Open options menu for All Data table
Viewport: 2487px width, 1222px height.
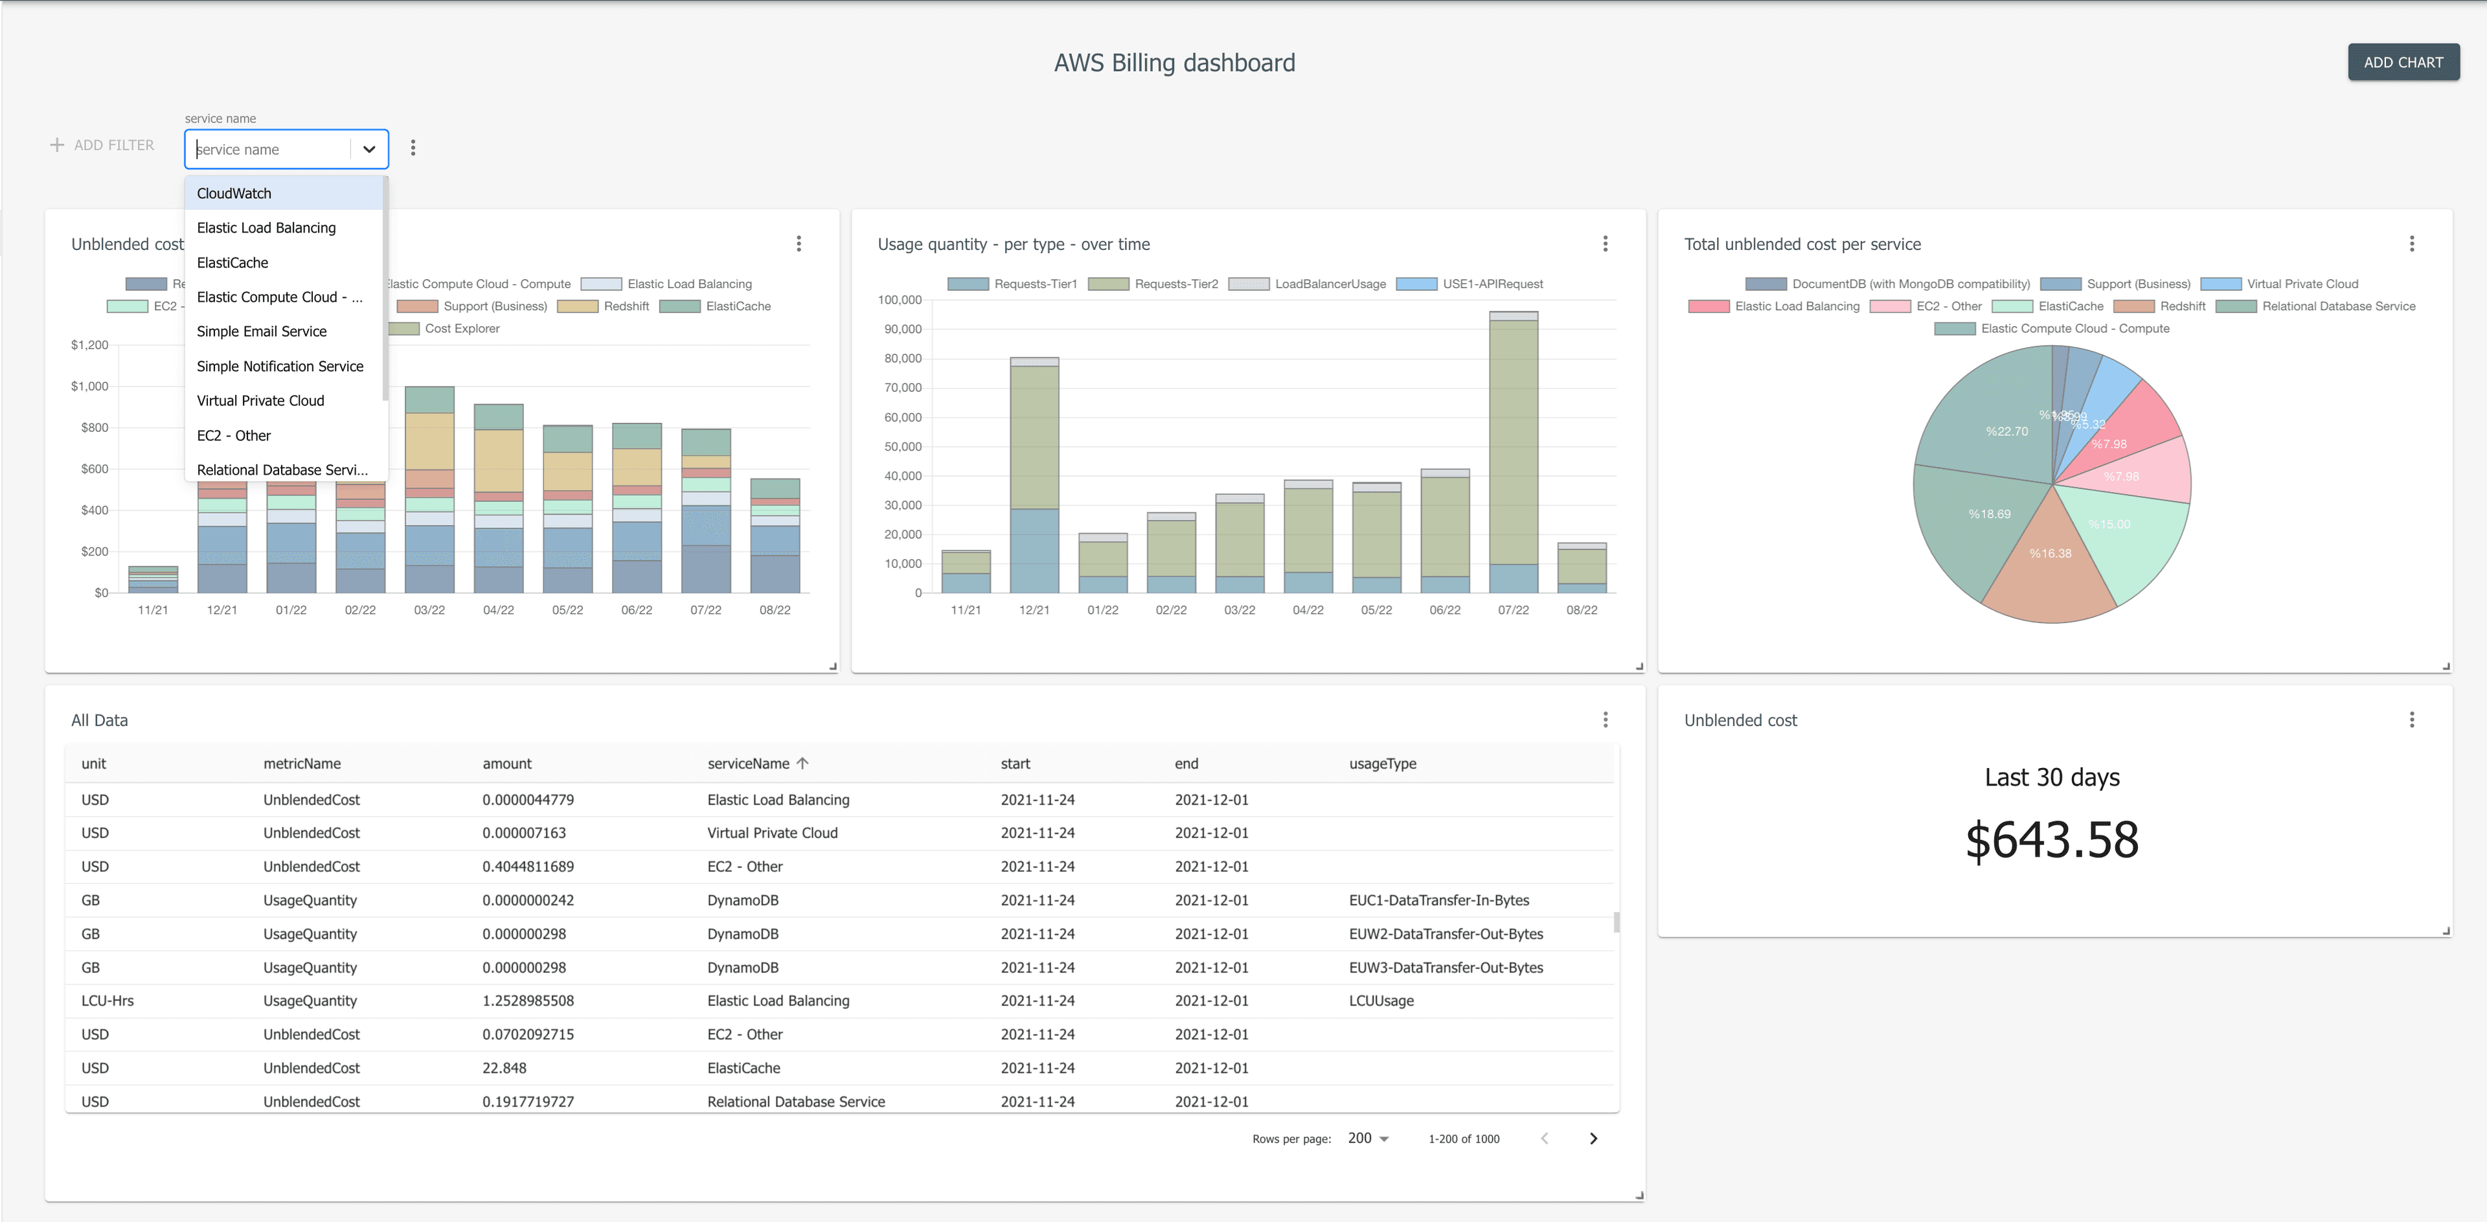[x=1606, y=719]
